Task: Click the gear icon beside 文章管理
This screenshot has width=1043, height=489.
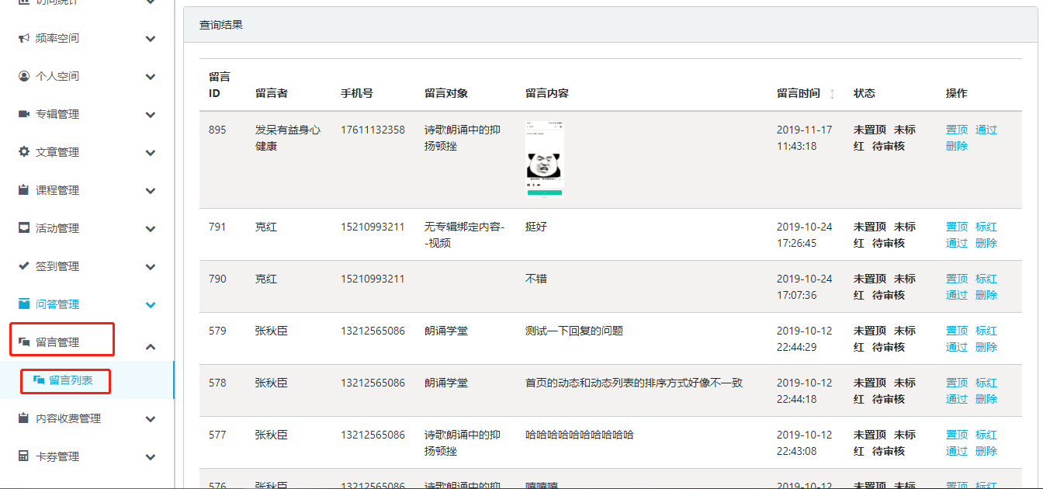Action: coord(24,152)
